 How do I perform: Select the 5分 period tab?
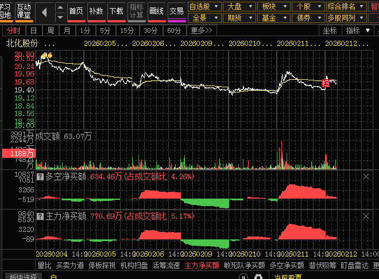click(x=105, y=30)
